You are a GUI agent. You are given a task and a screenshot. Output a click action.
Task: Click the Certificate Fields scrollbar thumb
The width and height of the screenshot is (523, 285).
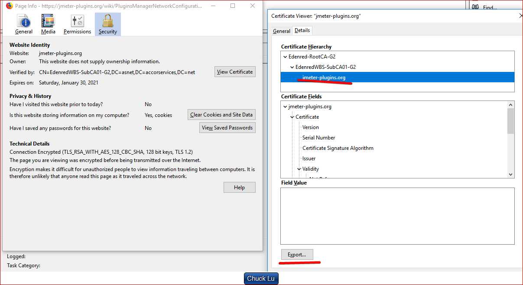pyautogui.click(x=511, y=121)
